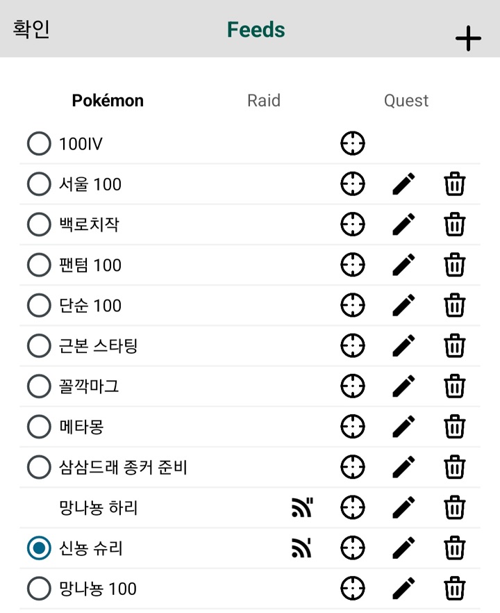Click the 망나뇽 하리 feed name

(99, 508)
